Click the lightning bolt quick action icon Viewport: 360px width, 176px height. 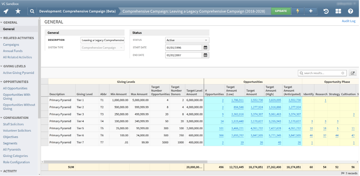click(x=298, y=11)
